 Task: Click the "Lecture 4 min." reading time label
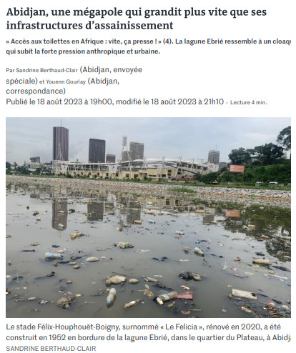pos(249,103)
